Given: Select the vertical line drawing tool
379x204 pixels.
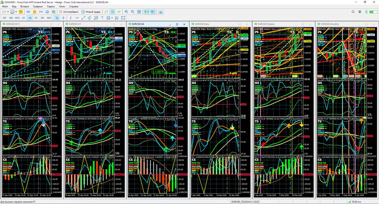Looking at the screenshot, I should point(71,18).
